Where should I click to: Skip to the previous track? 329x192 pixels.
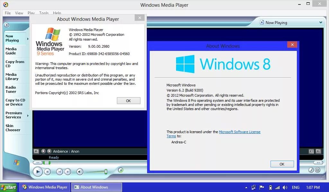(x=59, y=172)
